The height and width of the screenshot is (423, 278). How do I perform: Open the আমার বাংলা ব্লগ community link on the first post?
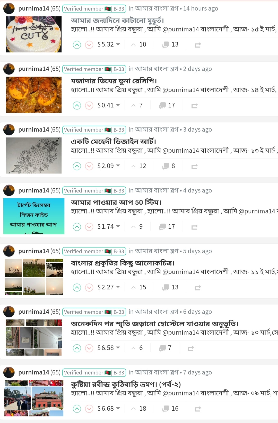(x=157, y=8)
